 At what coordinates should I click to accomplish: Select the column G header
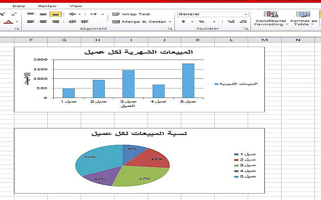(x=64, y=40)
